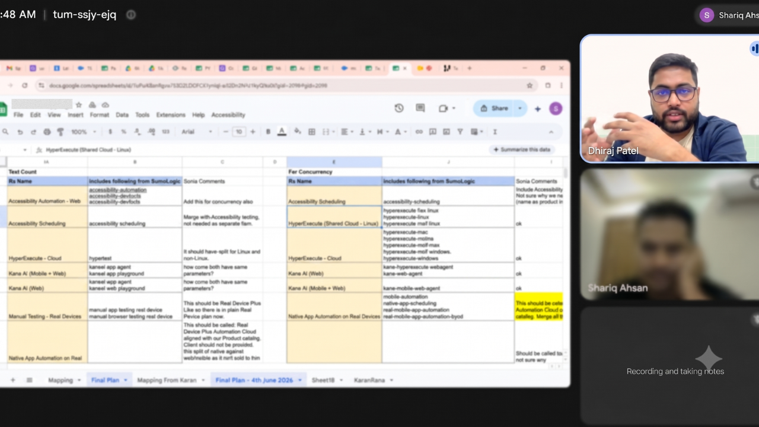759x427 pixels.
Task: Open the merge cells dropdown
Action: pyautogui.click(x=327, y=132)
